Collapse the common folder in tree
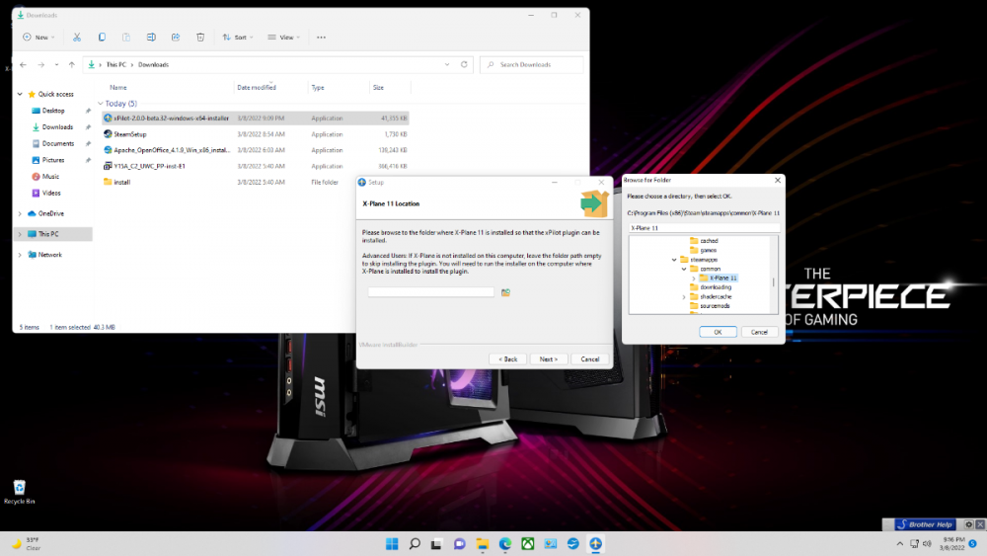 pyautogui.click(x=684, y=269)
